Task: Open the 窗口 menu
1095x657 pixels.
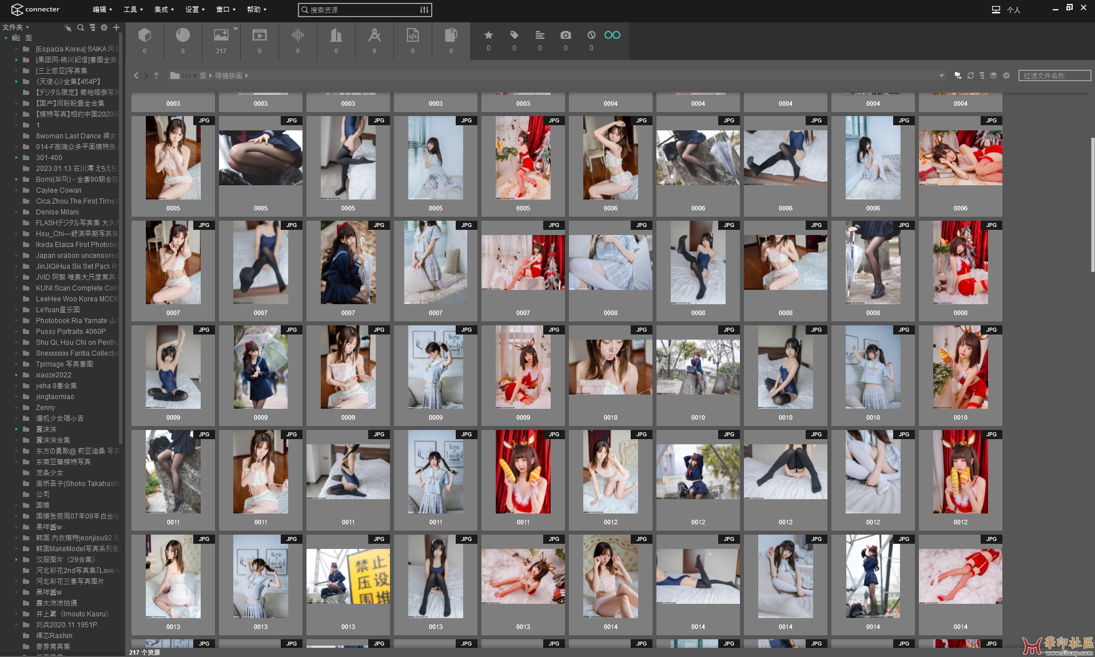Action: [226, 10]
